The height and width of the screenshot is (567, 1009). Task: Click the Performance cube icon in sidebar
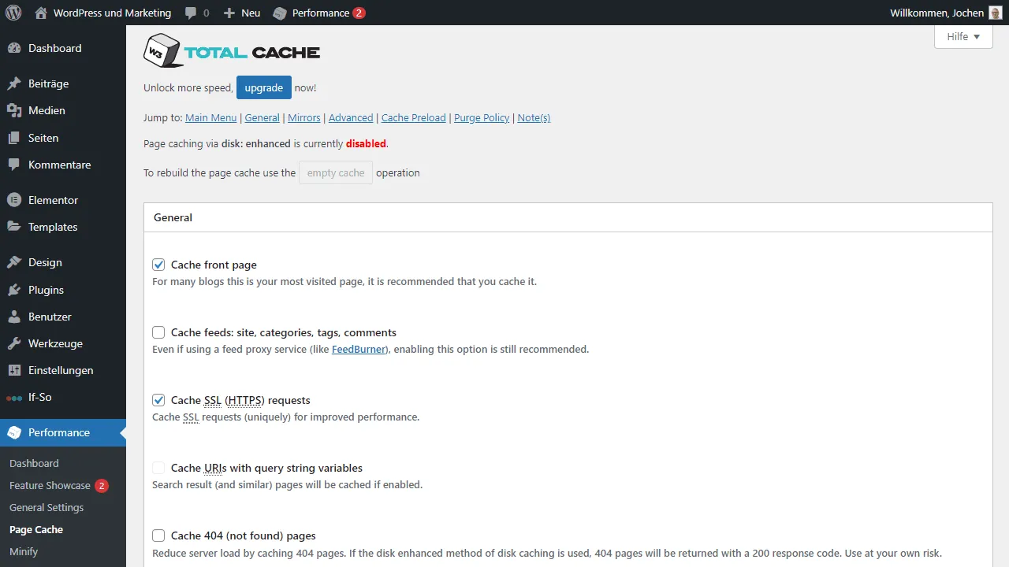click(14, 432)
